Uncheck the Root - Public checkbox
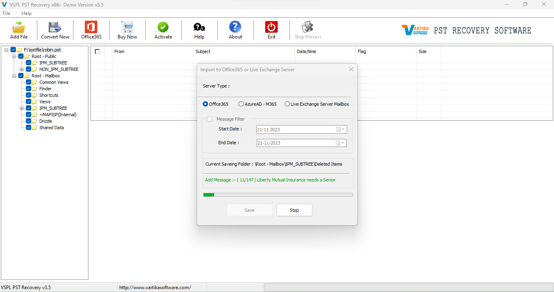554x292 pixels. click(x=21, y=56)
